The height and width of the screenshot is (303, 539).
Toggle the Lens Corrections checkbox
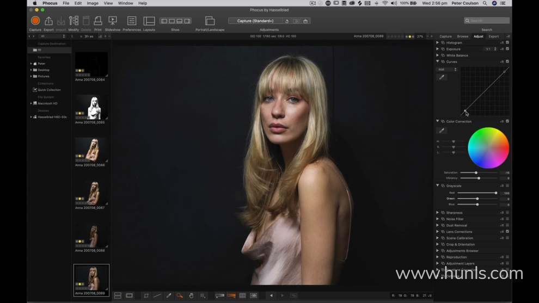pos(507,232)
